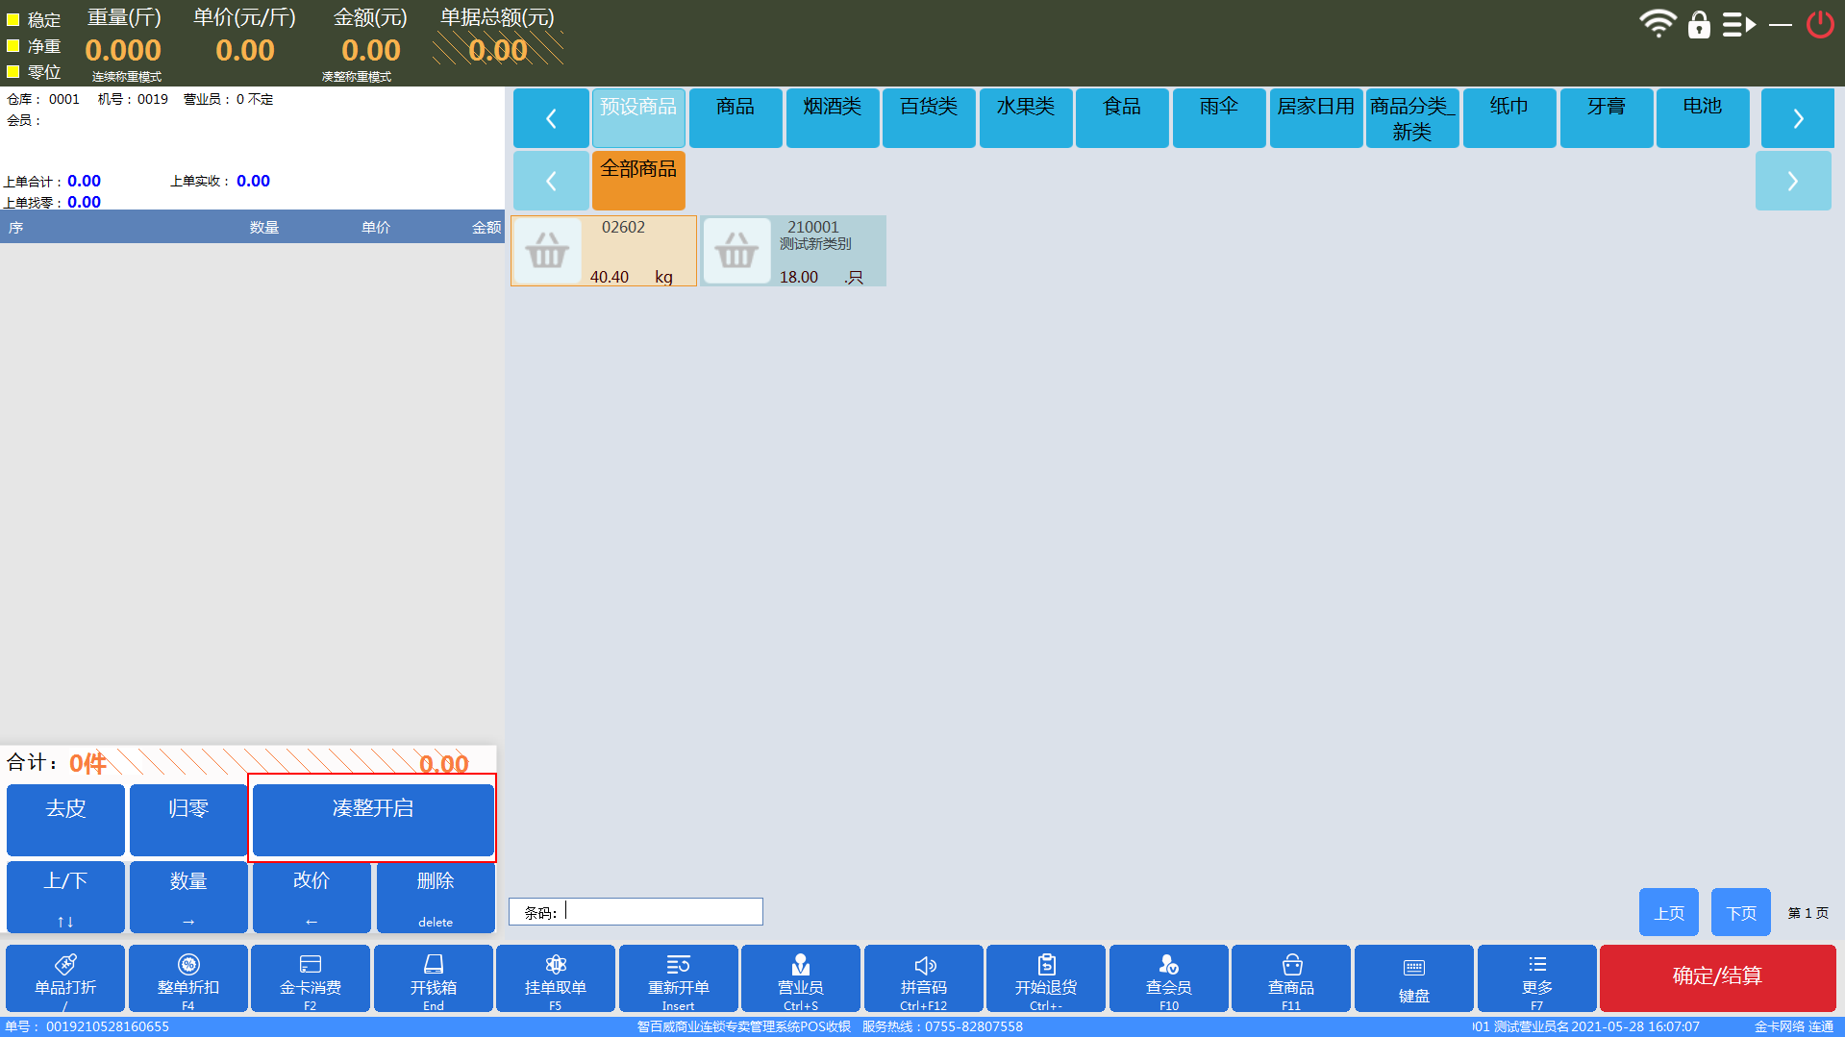Click the 单据总额 total amount display
This screenshot has width=1845, height=1037.
coord(498,50)
